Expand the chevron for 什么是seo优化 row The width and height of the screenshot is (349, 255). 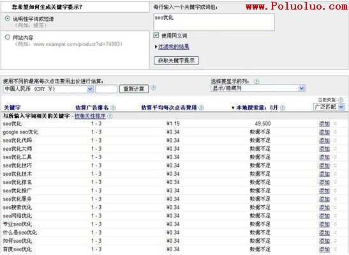[335, 233]
